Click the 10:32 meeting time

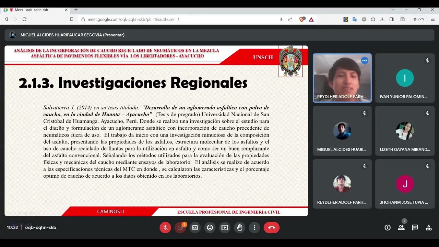(x=12, y=227)
